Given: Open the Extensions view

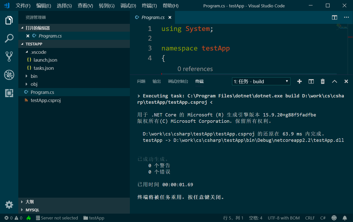Looking at the screenshot, I should (x=9, y=93).
